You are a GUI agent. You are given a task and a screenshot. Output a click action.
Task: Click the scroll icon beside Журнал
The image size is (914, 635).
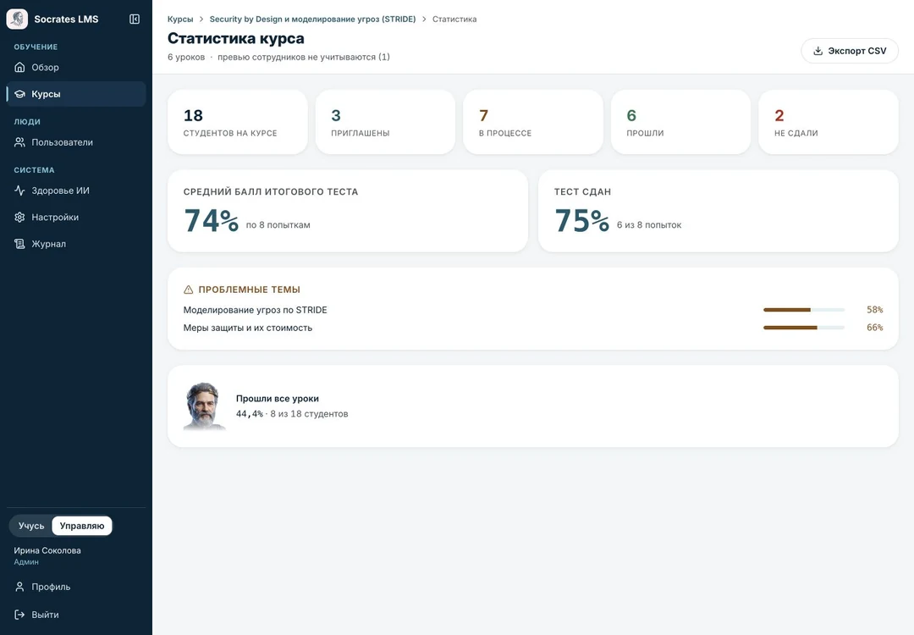[x=19, y=244]
